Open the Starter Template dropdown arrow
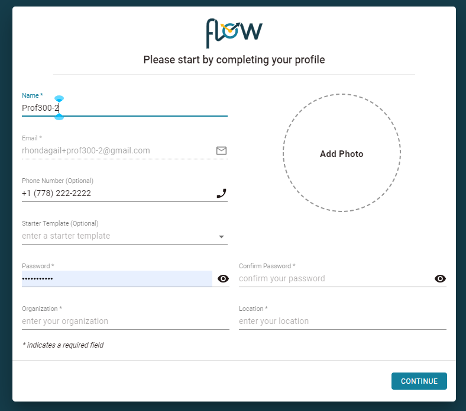Viewport: 466px width, 411px height. pos(221,236)
